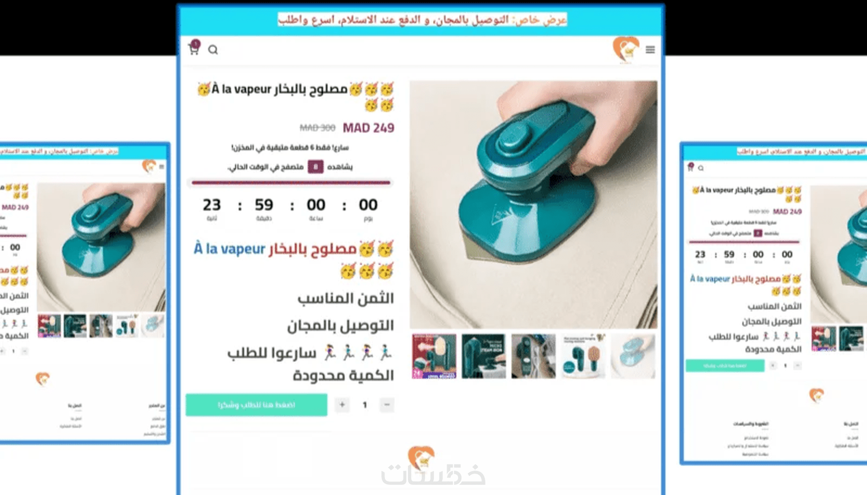
Task: Click green order button in right preview
Action: (x=725, y=365)
